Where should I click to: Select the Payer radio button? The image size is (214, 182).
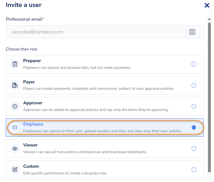pos(194,85)
